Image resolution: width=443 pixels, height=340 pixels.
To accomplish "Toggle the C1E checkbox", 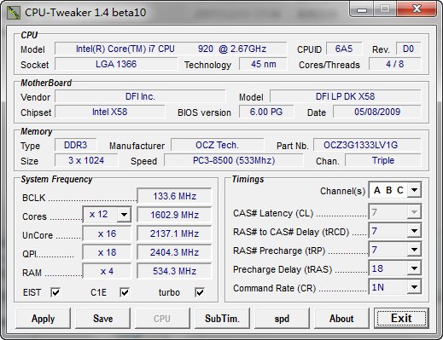I will coord(125,292).
